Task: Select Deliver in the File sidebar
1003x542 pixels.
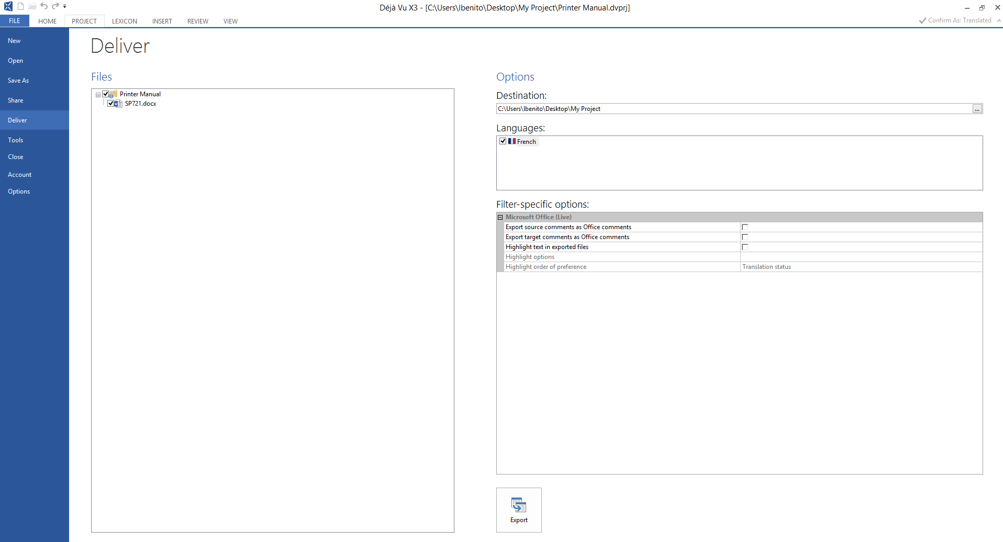Action: pyautogui.click(x=35, y=120)
